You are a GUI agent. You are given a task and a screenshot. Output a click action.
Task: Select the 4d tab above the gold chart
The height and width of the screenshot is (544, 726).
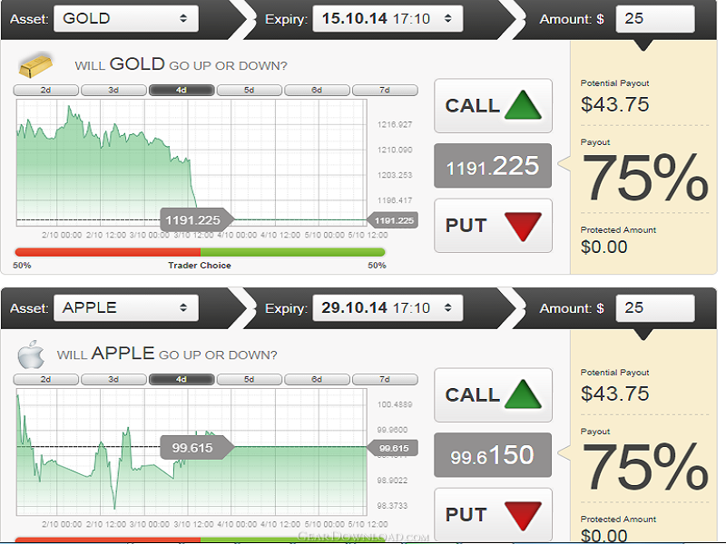pos(181,90)
